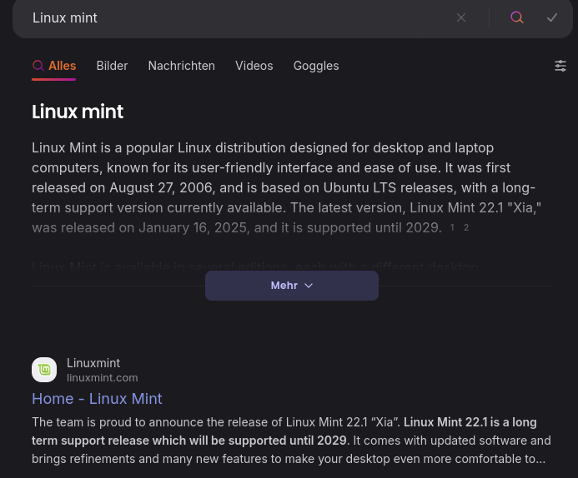Click the checkmark icon in search bar
Viewport: 578px width, 478px height.
pos(552,17)
